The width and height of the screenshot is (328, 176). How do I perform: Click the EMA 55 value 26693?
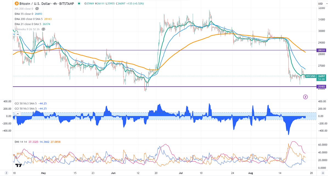click(38, 14)
